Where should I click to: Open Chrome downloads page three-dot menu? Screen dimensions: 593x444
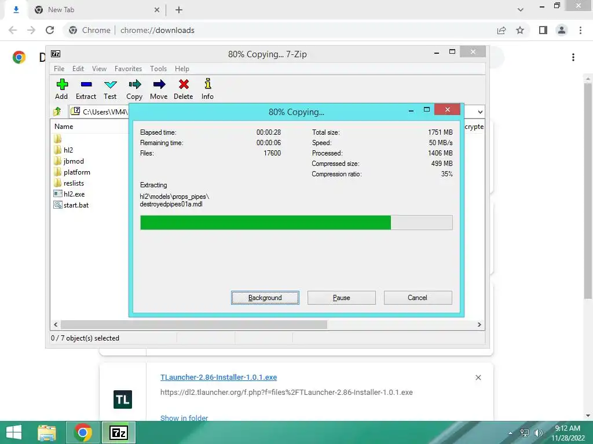click(573, 57)
